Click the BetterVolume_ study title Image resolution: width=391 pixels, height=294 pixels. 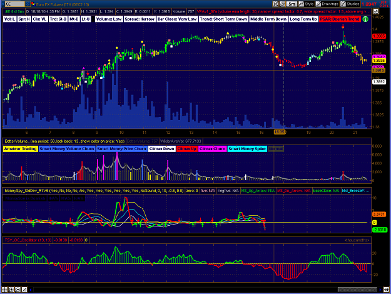64,141
